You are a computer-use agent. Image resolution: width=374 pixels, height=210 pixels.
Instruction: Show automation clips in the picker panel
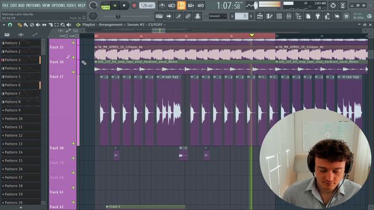[x=35, y=35]
